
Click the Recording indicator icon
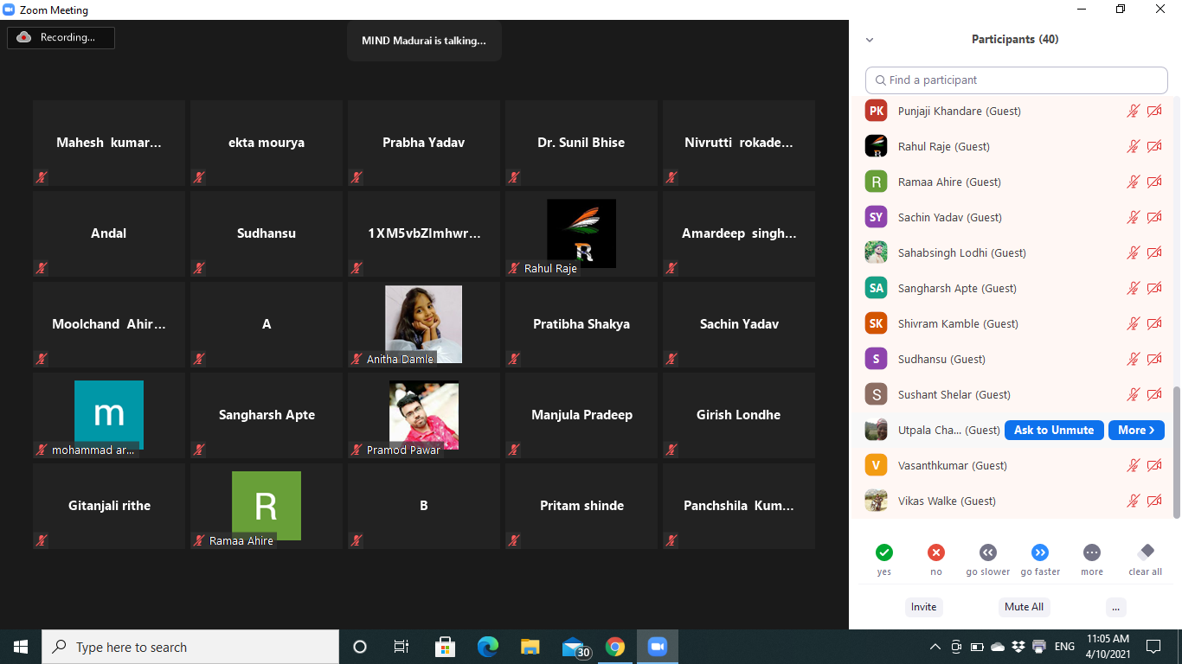(24, 37)
